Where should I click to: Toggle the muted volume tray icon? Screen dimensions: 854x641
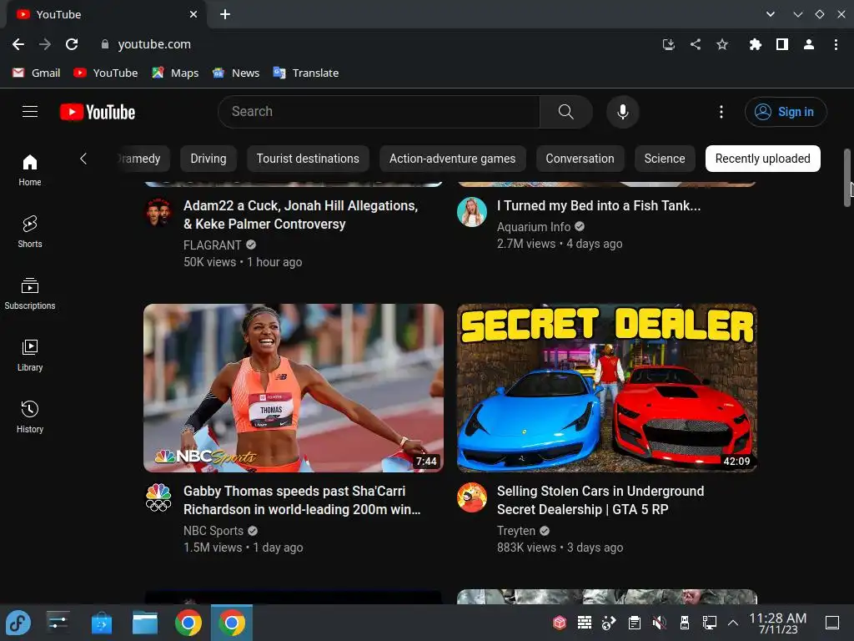[x=659, y=623]
